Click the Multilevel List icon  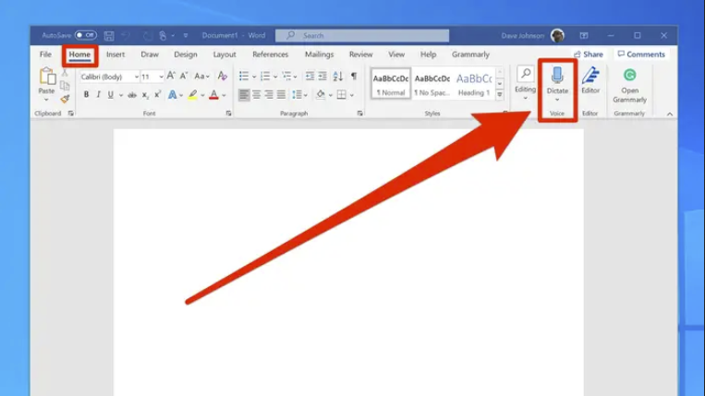click(286, 76)
